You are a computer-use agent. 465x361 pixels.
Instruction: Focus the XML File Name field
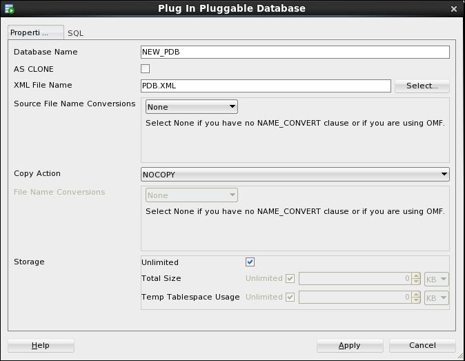pos(266,86)
